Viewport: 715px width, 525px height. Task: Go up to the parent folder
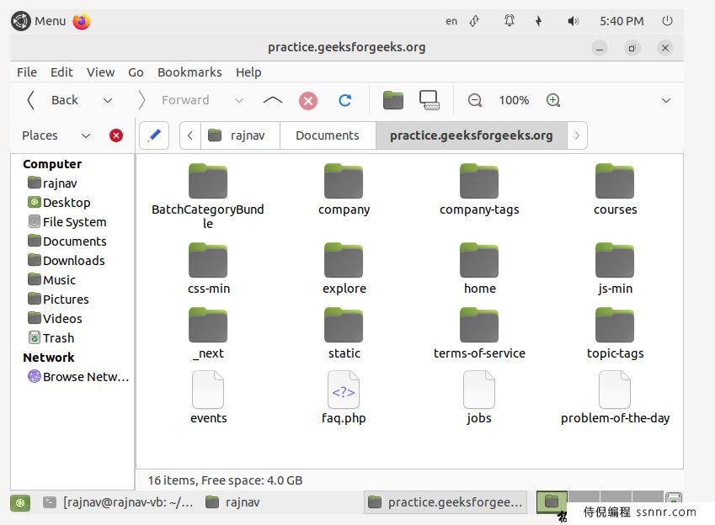coord(273,100)
